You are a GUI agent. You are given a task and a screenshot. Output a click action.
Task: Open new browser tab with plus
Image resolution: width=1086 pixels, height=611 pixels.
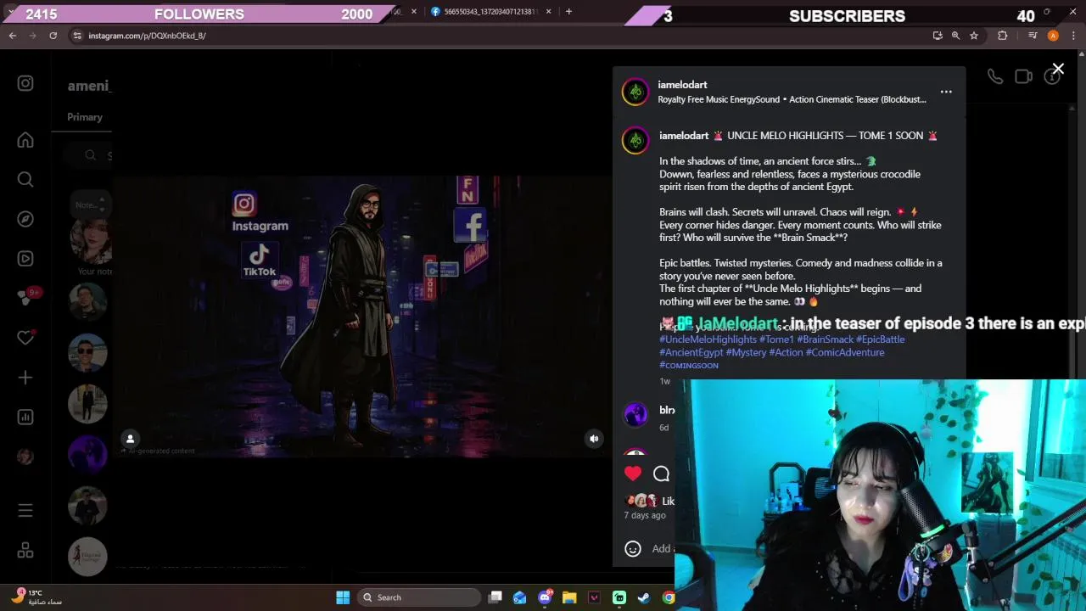[x=568, y=11]
